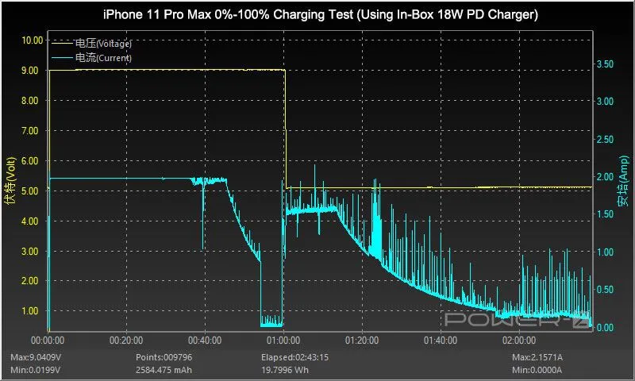
Task: Click the 伏特(Volt) vertical axis title
Action: [10, 181]
